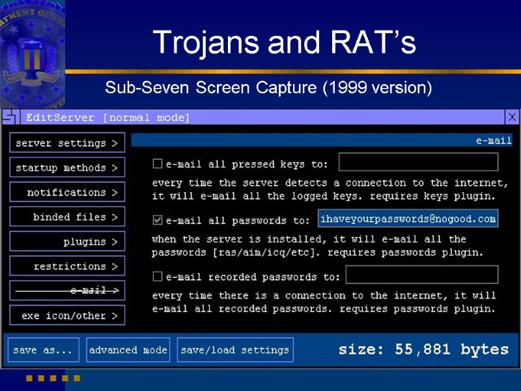Image resolution: width=521 pixels, height=391 pixels.
Task: Switch to advanced mode
Action: tap(128, 350)
